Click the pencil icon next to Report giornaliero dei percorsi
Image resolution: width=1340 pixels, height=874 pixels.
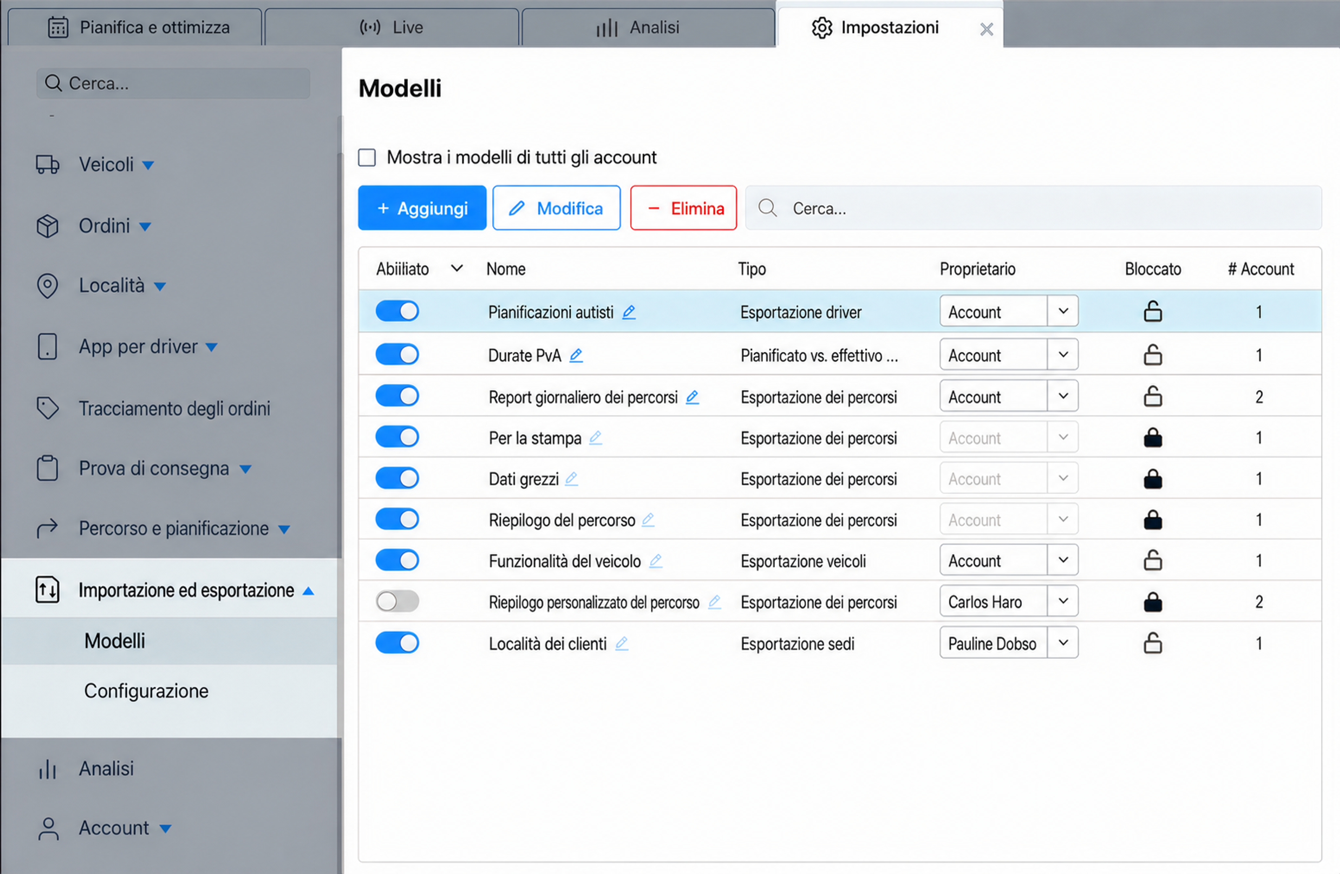[692, 397]
